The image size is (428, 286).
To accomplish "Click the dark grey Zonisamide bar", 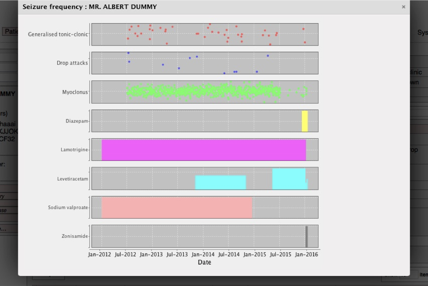I will pyautogui.click(x=306, y=237).
